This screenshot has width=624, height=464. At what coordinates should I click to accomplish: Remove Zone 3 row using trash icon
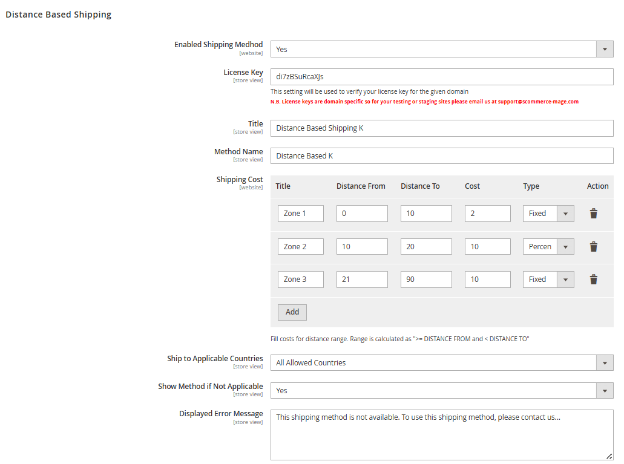coord(593,279)
